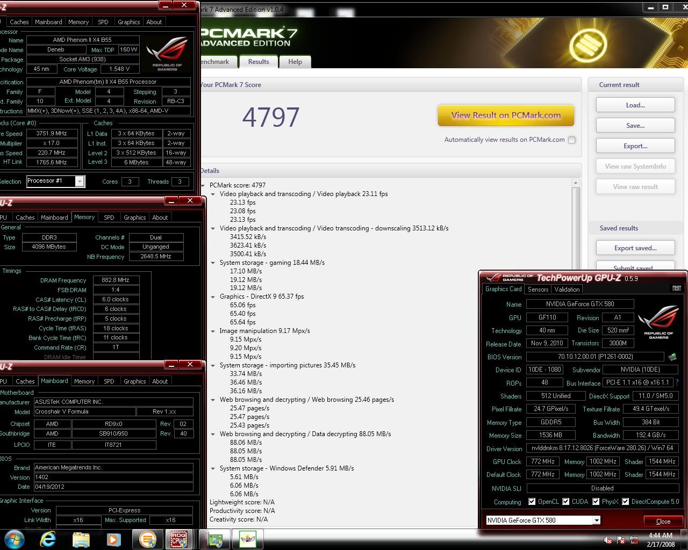Click the GPU-Z BIOS save chip icon
Image resolution: width=688 pixels, height=550 pixels.
[672, 357]
